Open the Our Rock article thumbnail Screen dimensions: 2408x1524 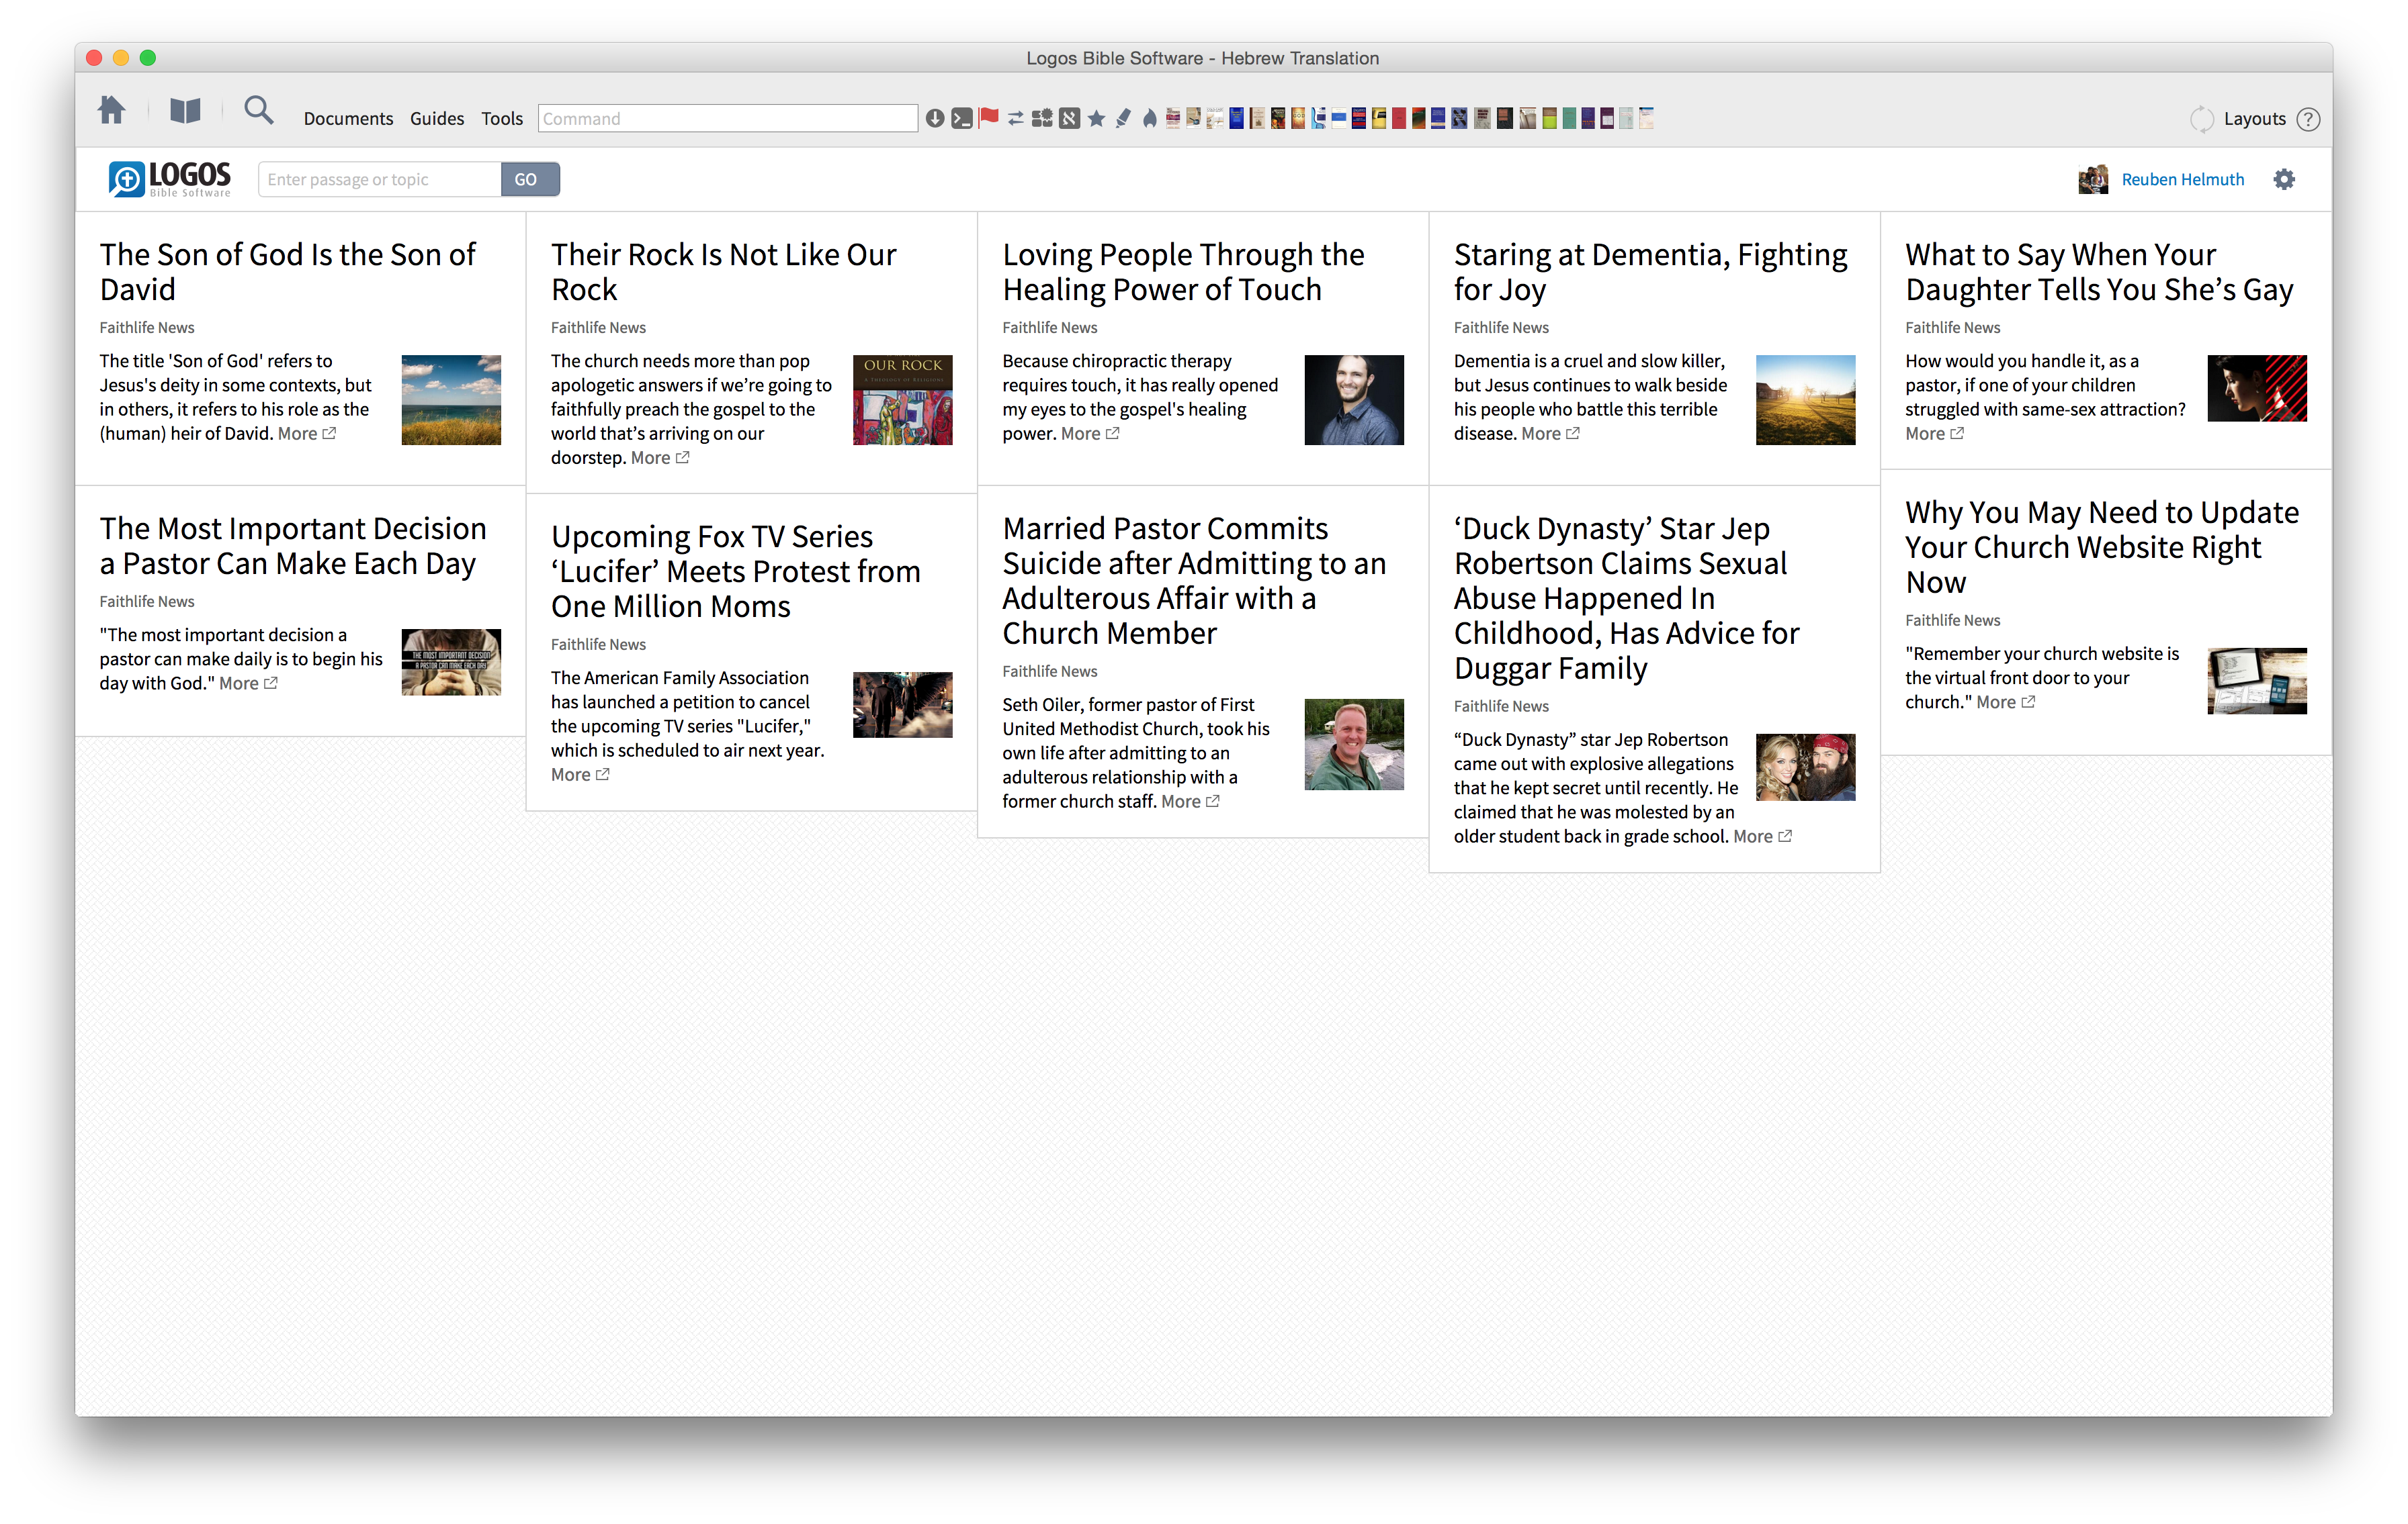point(902,399)
